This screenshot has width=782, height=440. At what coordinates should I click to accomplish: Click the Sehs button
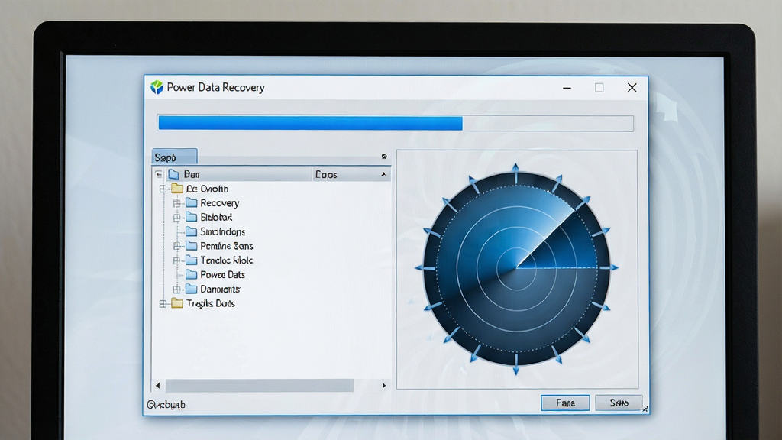click(x=619, y=403)
